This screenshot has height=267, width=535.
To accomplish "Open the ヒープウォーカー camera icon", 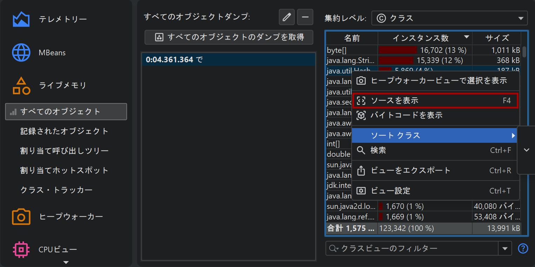I will click(21, 217).
